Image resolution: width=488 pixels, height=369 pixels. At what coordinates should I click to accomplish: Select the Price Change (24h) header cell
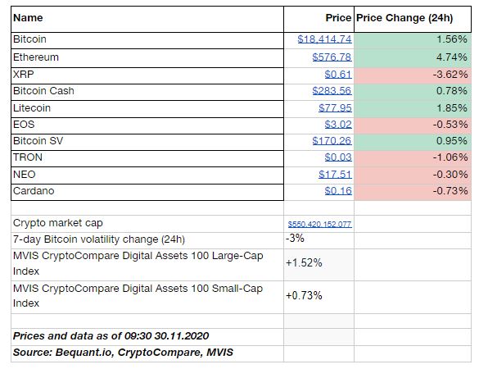pos(413,19)
